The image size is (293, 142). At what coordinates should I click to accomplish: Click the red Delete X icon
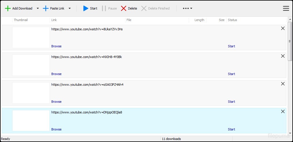tap(124, 8)
